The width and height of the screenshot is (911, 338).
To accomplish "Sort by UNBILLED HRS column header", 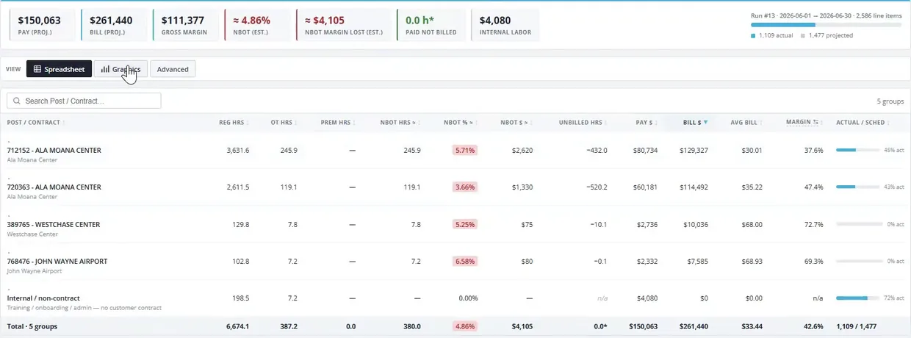I will (x=583, y=123).
